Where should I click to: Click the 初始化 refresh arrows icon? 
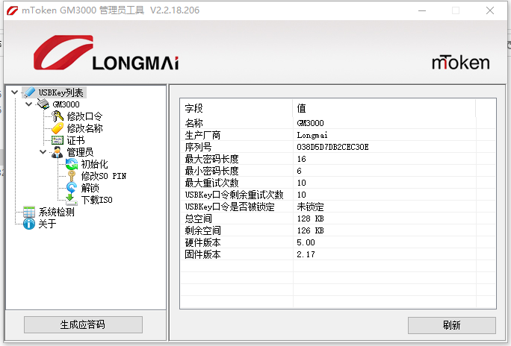pos(72,164)
